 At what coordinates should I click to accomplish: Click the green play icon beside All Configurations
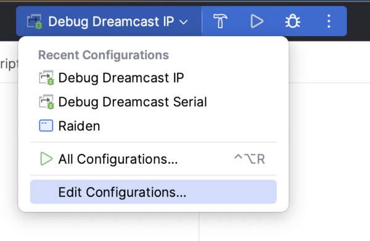point(46,159)
